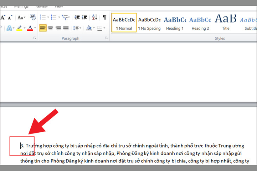Click the word "Phòng" on the second line

(124, 153)
